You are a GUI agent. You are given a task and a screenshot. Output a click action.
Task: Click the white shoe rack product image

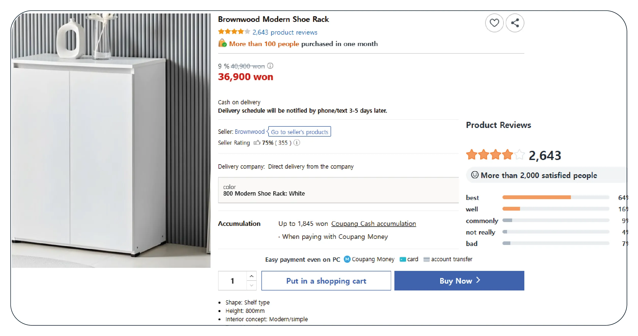click(x=111, y=140)
